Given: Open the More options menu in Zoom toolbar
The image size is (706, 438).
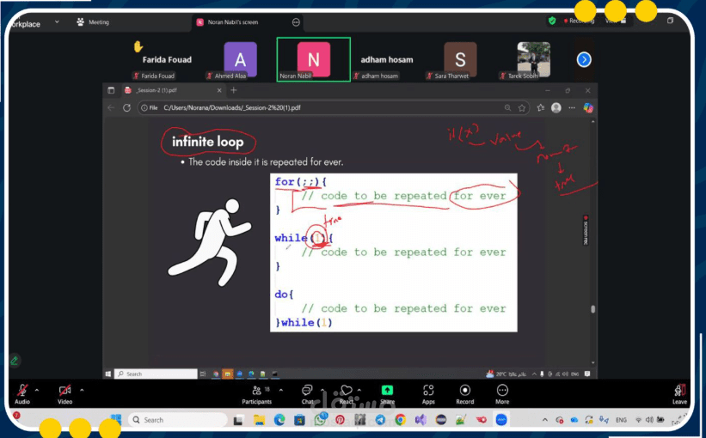Looking at the screenshot, I should point(502,394).
